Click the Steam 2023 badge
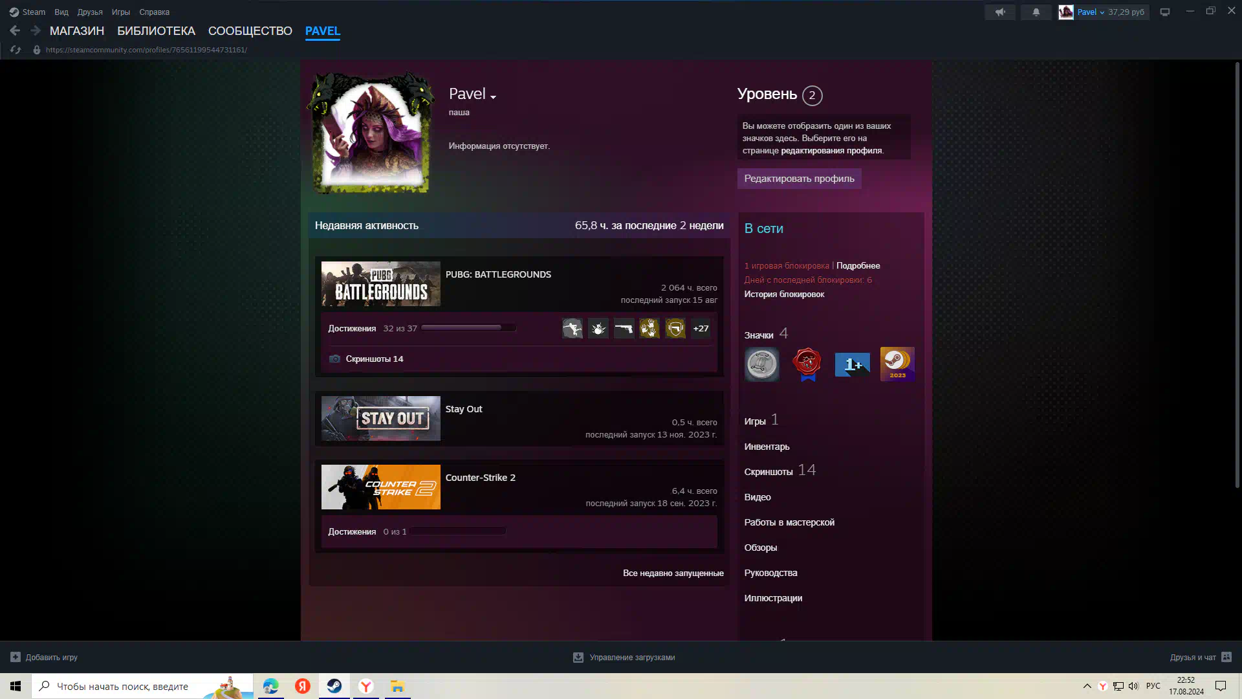The height and width of the screenshot is (699, 1242). click(x=897, y=364)
